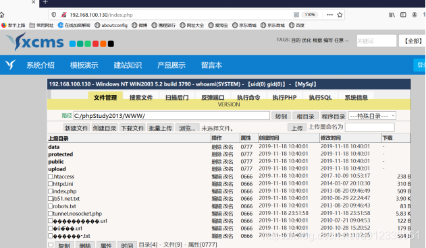Image resolution: width=426 pixels, height=248 pixels.
Task: Toggle the sidebar view icon
Action: coord(403,15)
